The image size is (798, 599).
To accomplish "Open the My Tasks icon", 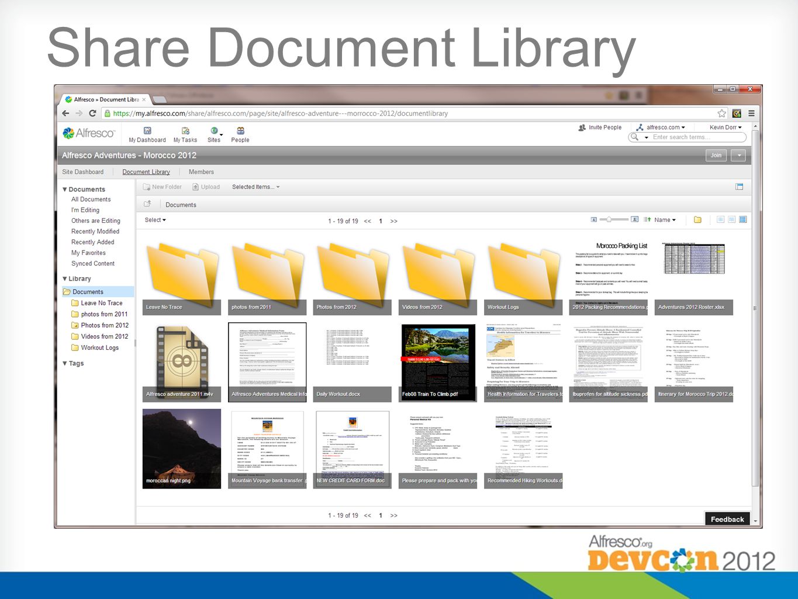I will (x=185, y=131).
